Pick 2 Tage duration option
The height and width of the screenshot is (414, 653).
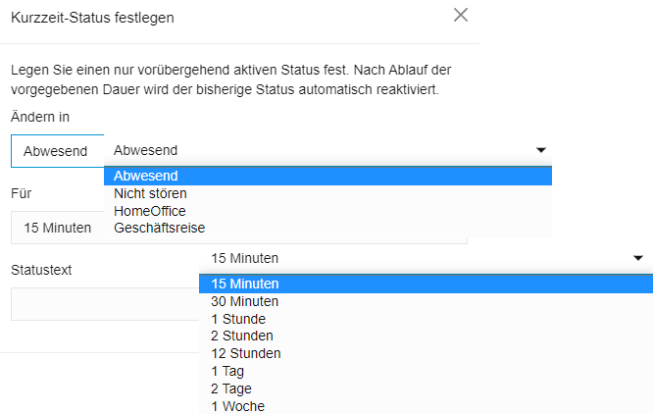click(x=427, y=388)
